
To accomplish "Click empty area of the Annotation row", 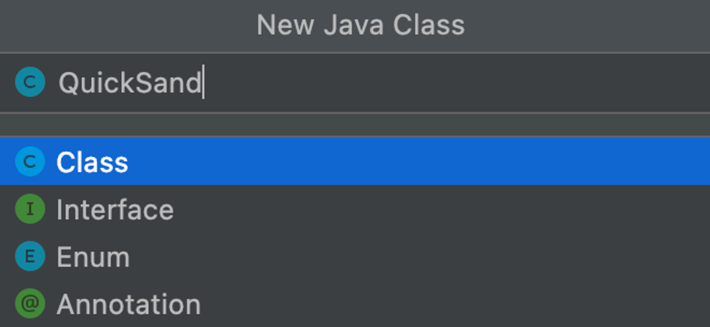I will tap(454, 303).
